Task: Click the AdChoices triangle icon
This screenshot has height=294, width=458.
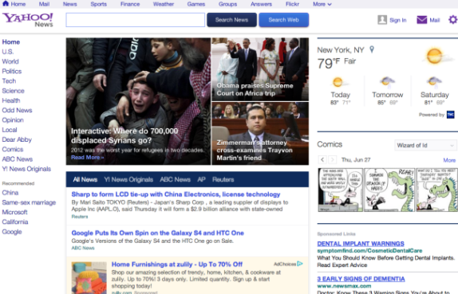Action: click(x=300, y=264)
